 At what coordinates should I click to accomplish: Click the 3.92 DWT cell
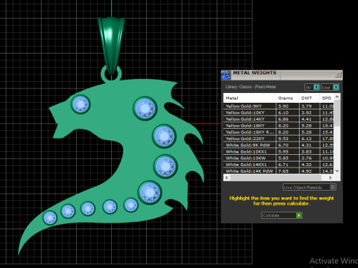pos(309,112)
